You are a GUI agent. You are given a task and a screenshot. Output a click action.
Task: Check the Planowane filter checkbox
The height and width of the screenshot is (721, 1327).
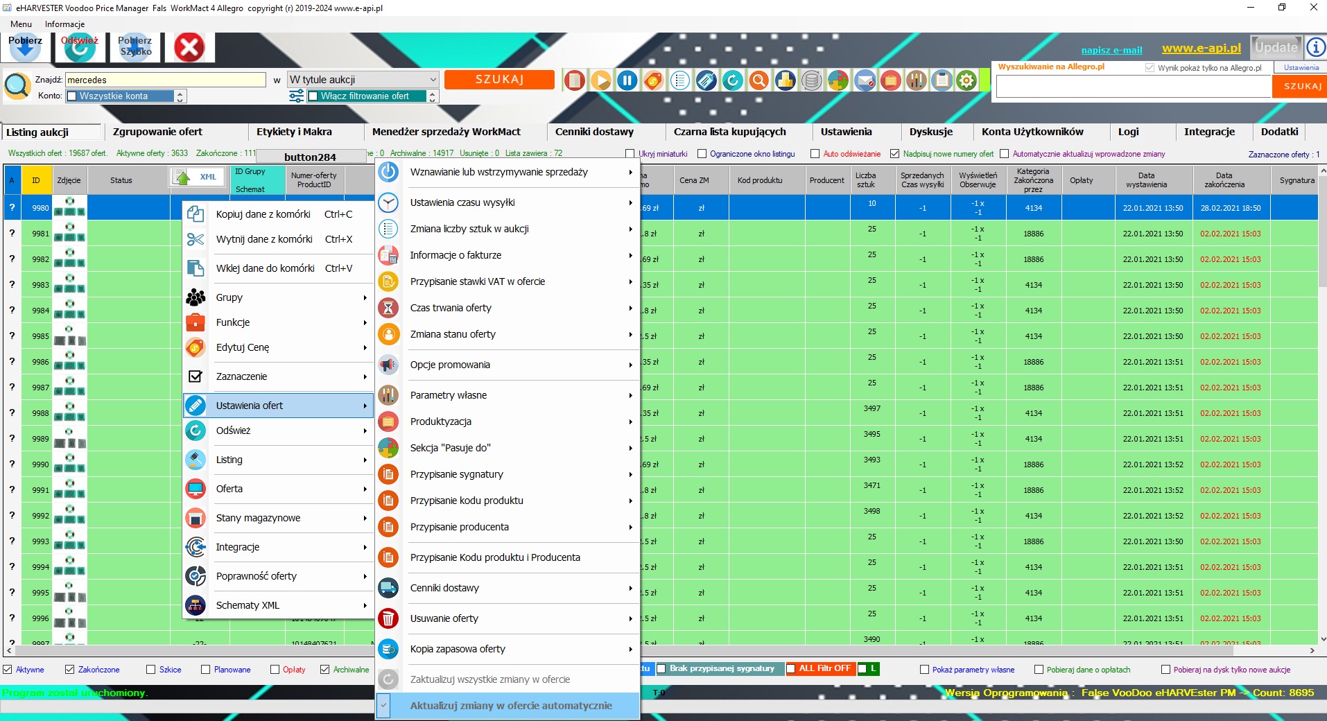click(205, 670)
